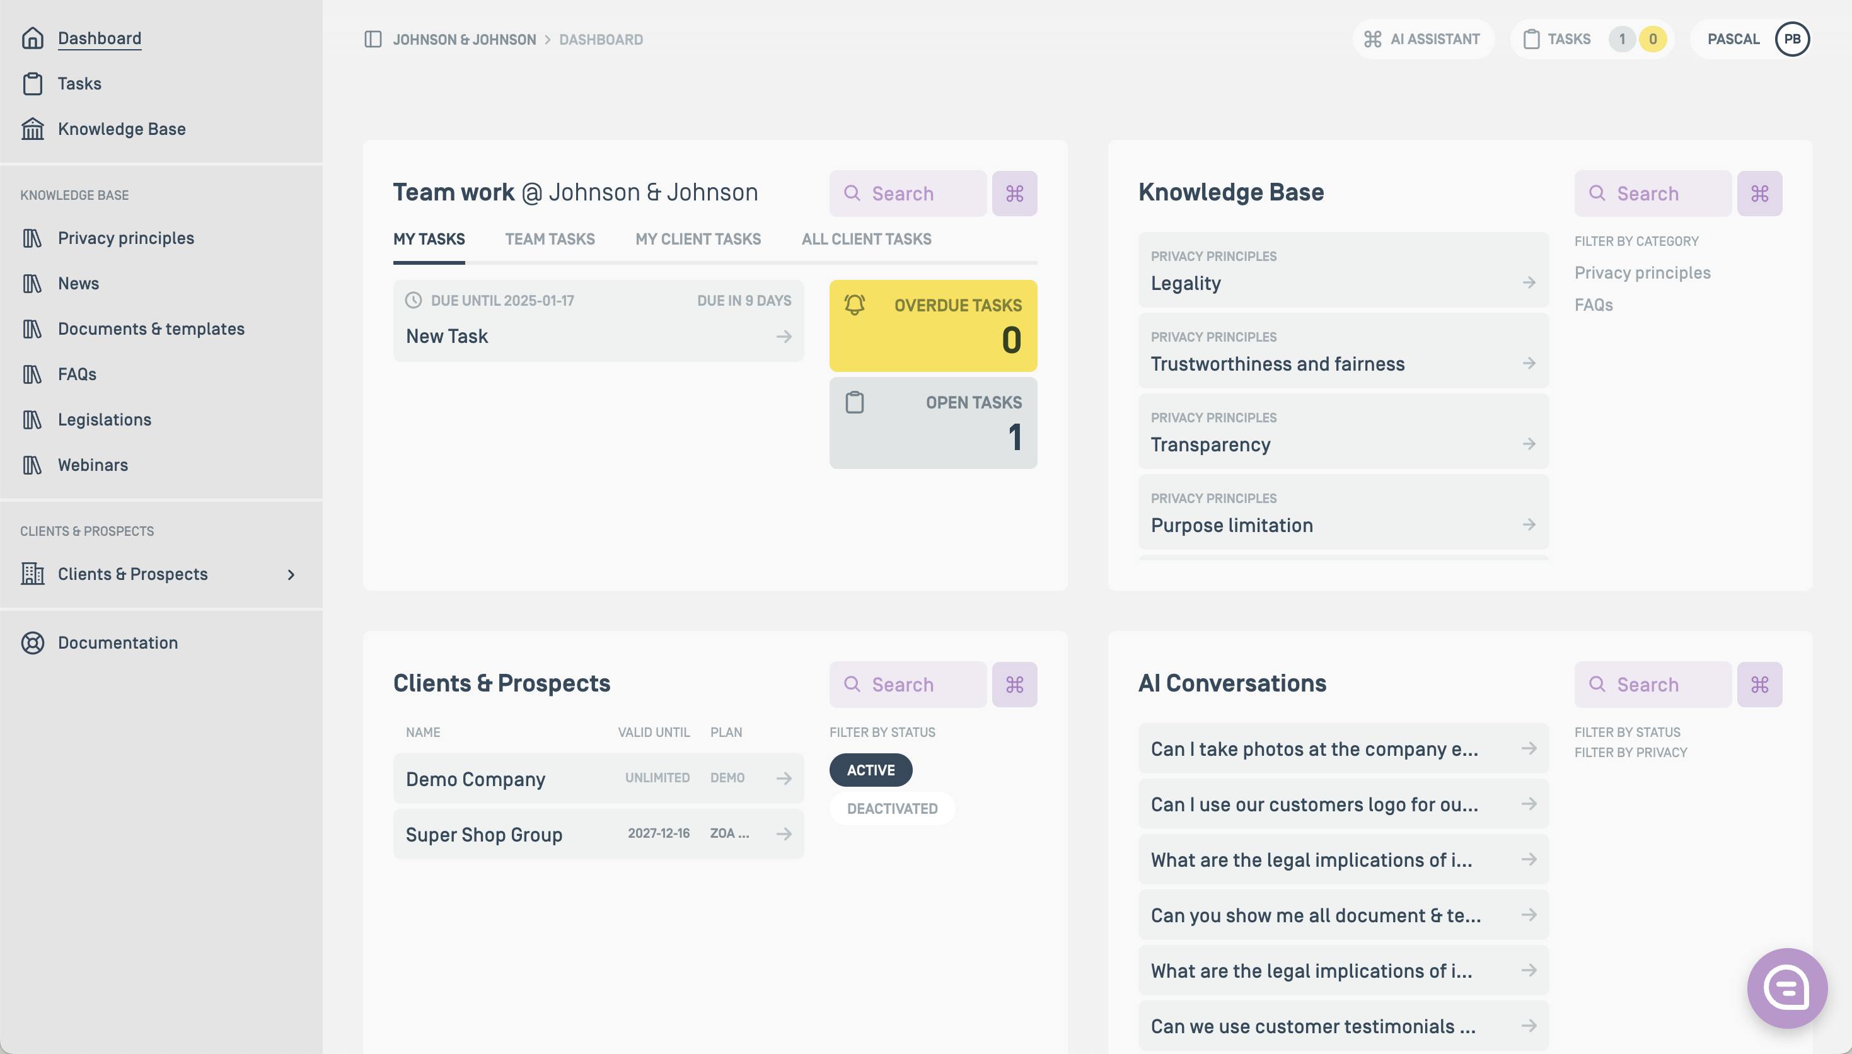1852x1054 pixels.
Task: Toggle the sidebar panel icon near breadcrumb
Action: [373, 39]
